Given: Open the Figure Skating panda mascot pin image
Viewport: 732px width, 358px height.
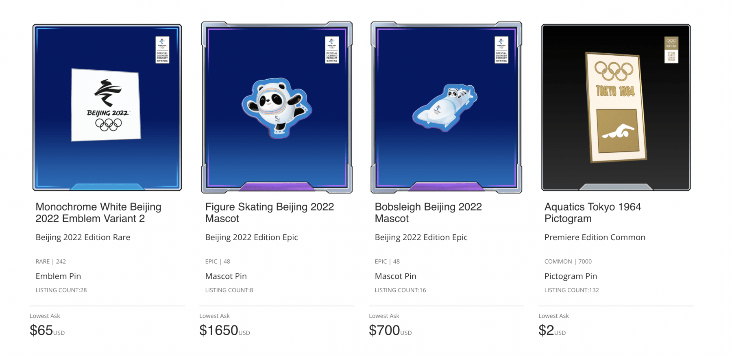Looking at the screenshot, I should coord(277,107).
